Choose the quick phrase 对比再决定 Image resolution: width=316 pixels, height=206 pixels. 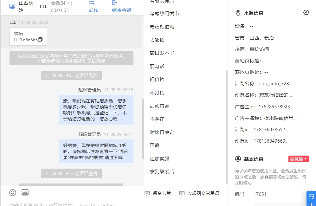162,132
